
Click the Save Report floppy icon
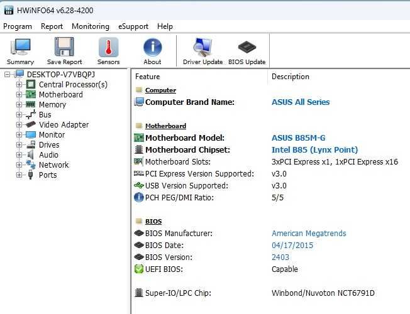[64, 46]
